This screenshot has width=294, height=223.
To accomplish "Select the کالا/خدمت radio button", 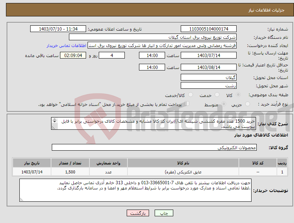I will [190, 95].
